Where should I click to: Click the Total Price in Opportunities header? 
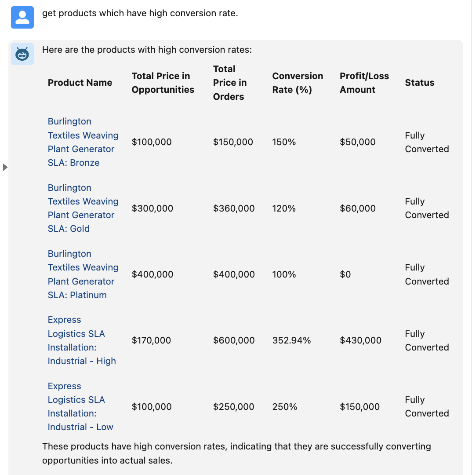(x=163, y=83)
